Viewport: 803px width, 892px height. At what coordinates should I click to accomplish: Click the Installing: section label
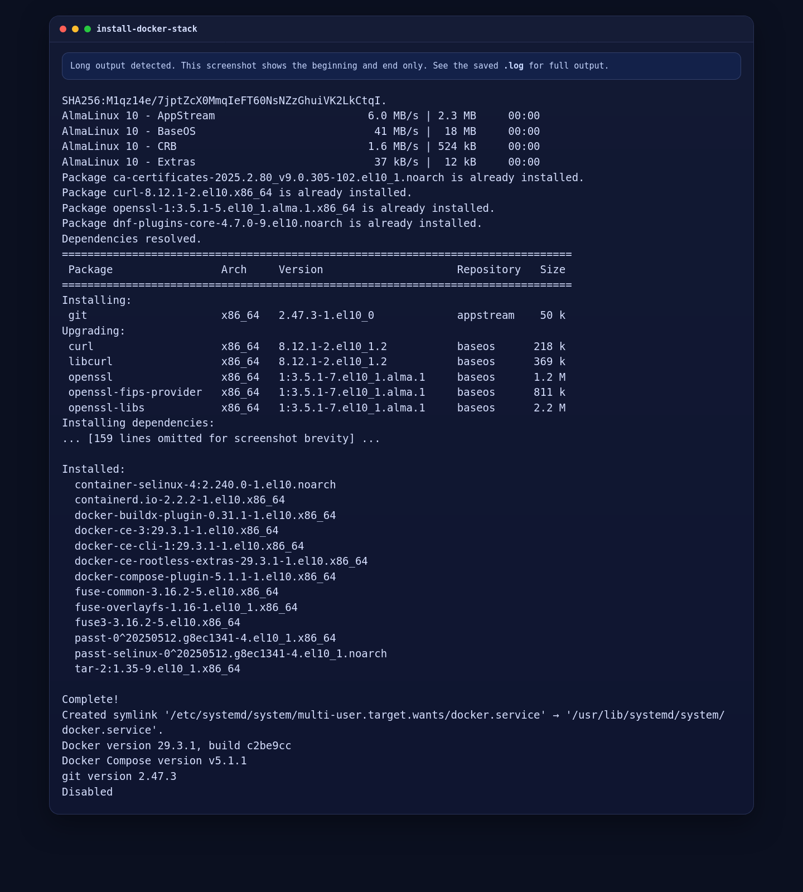tap(97, 300)
